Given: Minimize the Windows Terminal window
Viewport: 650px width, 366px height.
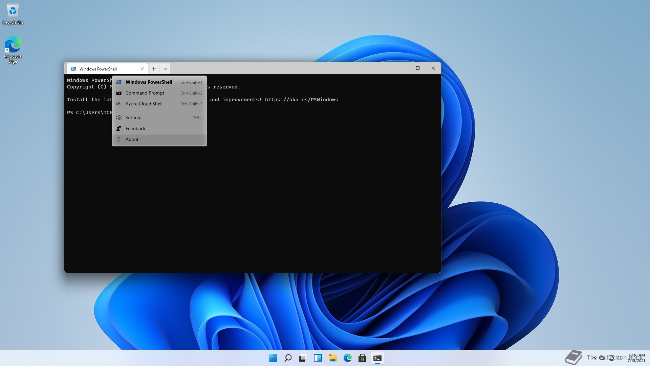Looking at the screenshot, I should click(402, 68).
